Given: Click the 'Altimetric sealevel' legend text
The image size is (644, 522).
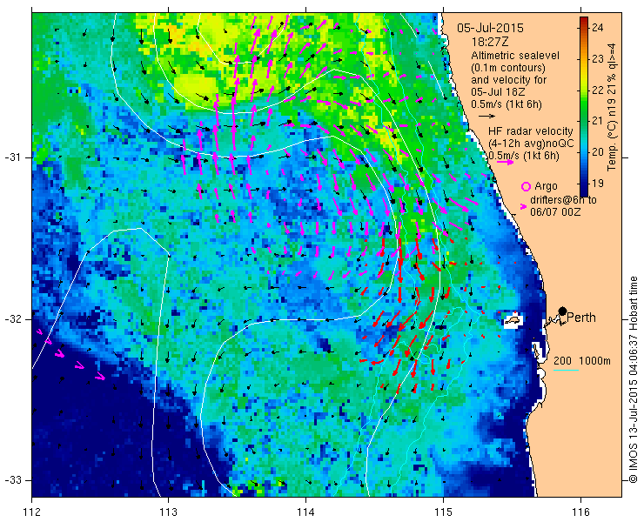Looking at the screenshot, I should point(515,55).
